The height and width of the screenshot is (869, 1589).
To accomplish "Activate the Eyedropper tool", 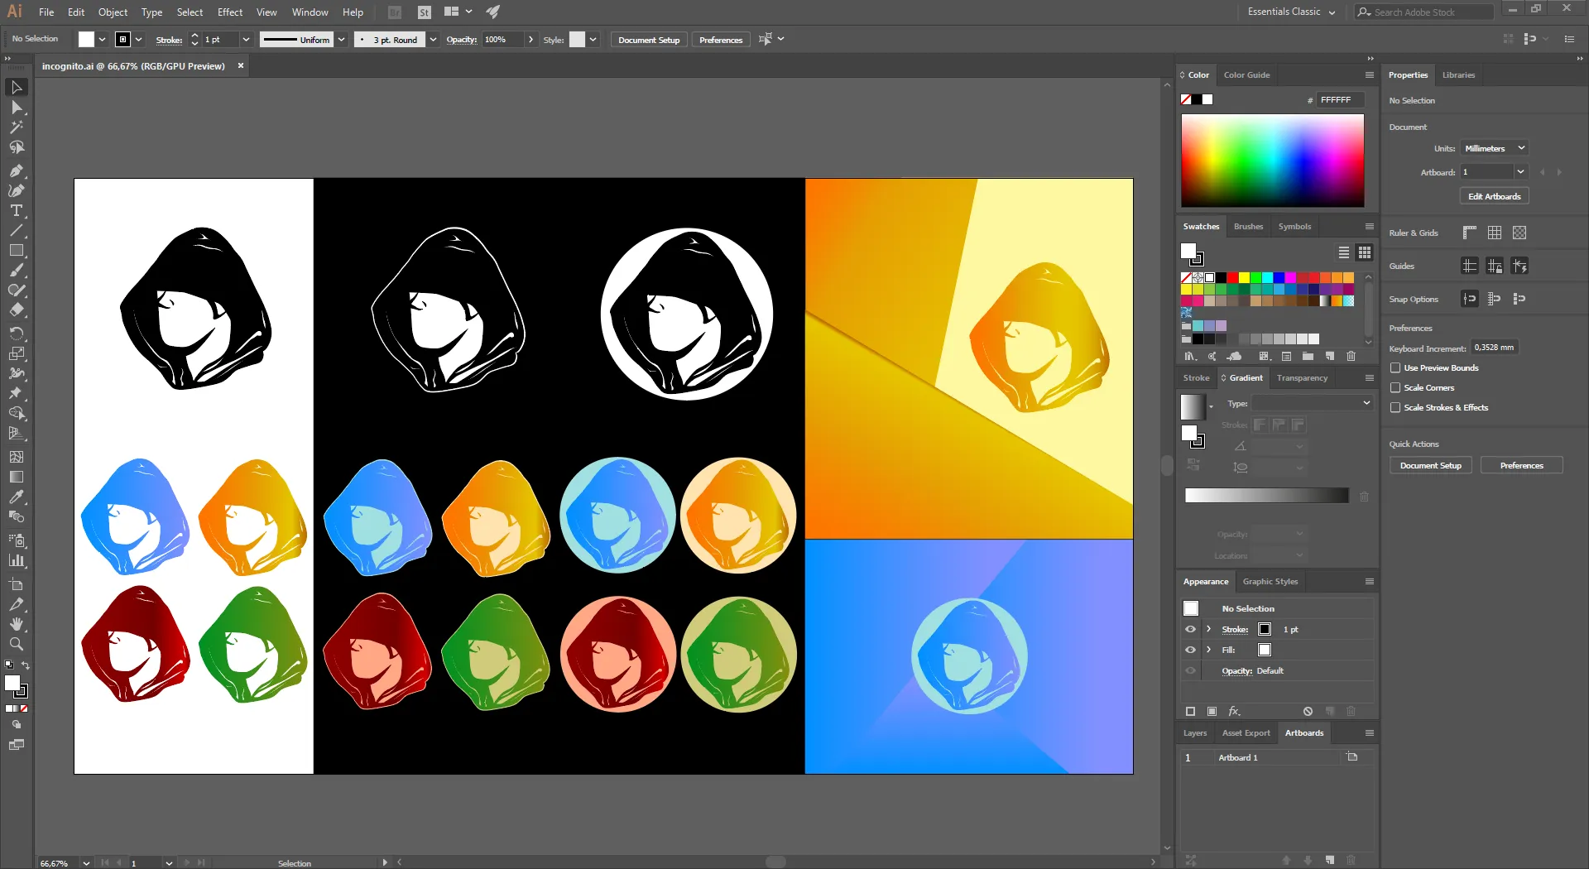I will pos(17,497).
